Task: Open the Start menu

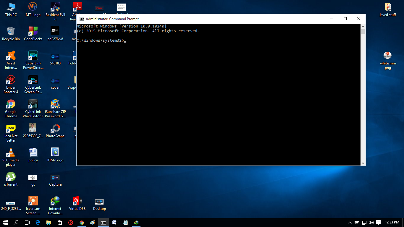Action: 5,223
